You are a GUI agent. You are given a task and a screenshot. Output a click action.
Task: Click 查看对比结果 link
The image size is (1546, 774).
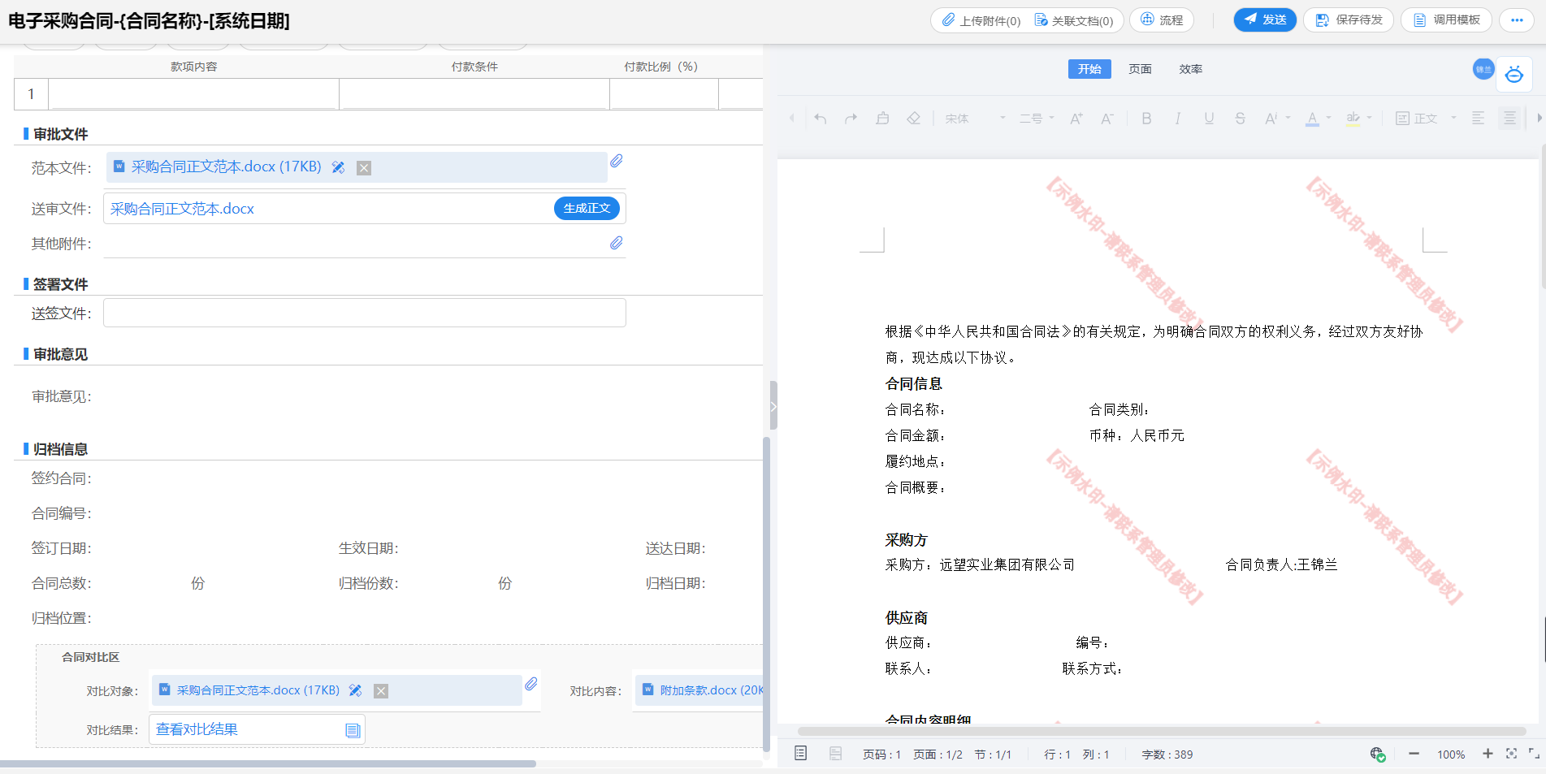(197, 729)
